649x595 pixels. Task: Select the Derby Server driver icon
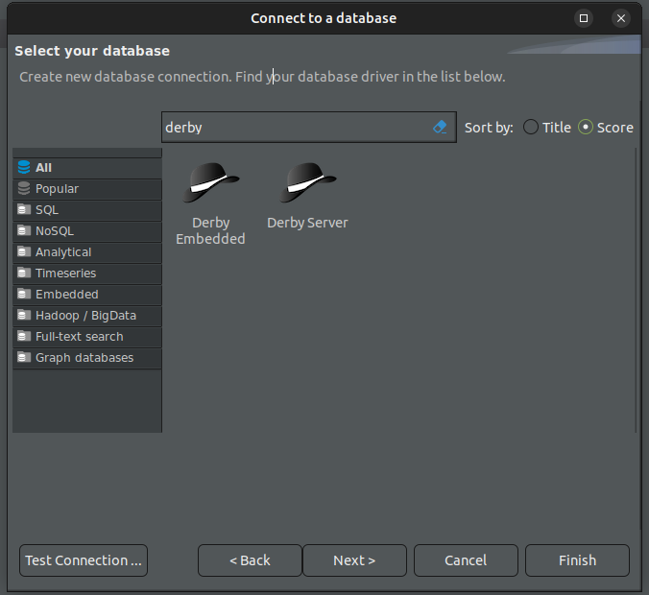(307, 183)
